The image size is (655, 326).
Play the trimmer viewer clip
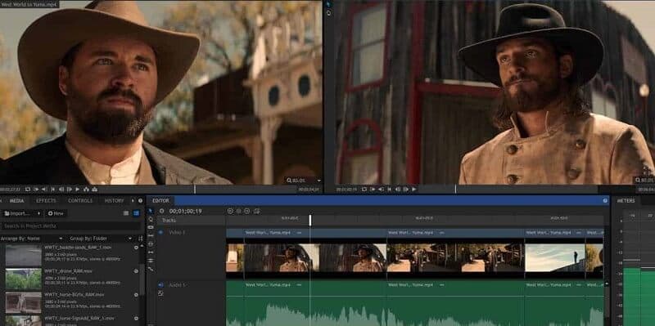tap(77, 190)
